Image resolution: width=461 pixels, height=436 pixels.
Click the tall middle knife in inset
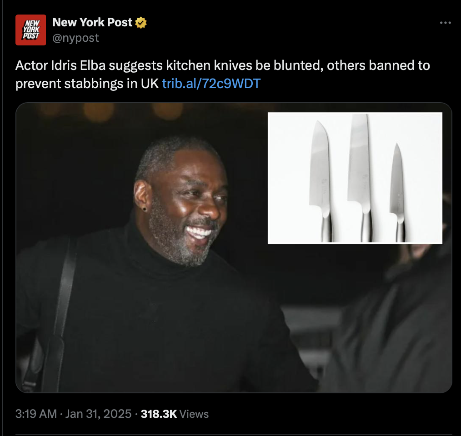pyautogui.click(x=360, y=178)
